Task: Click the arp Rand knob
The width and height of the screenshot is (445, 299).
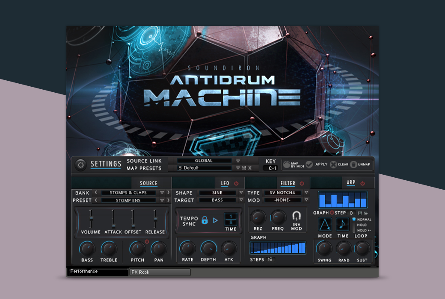Action: click(x=344, y=249)
